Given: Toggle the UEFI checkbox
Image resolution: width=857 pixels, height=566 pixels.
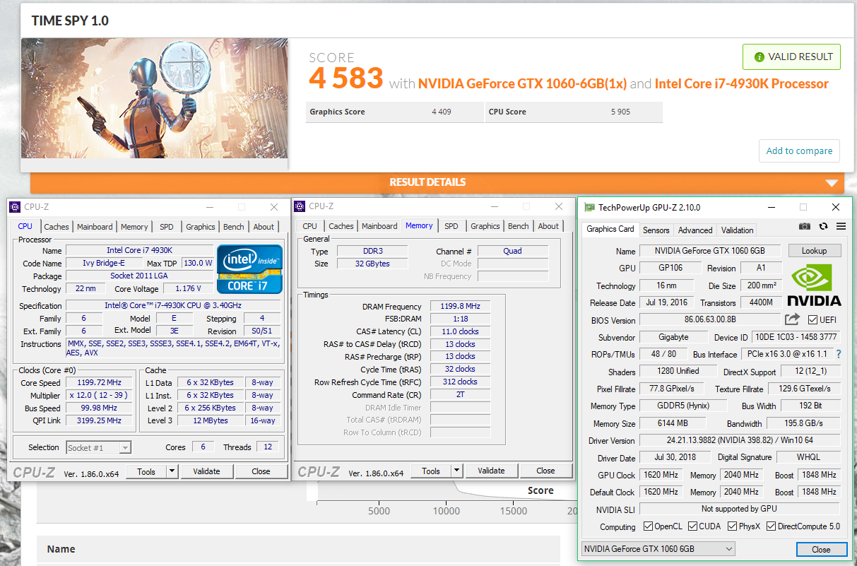Looking at the screenshot, I should click(x=812, y=320).
